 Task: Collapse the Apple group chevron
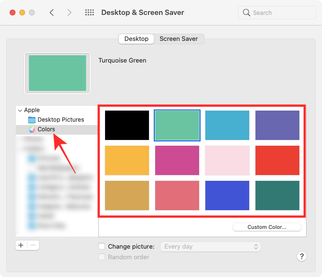coord(20,111)
